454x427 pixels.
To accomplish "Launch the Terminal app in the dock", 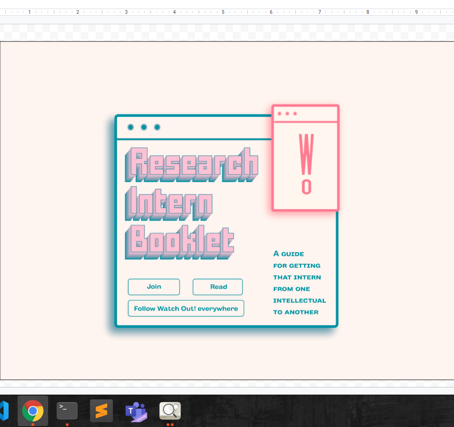I will tap(67, 410).
